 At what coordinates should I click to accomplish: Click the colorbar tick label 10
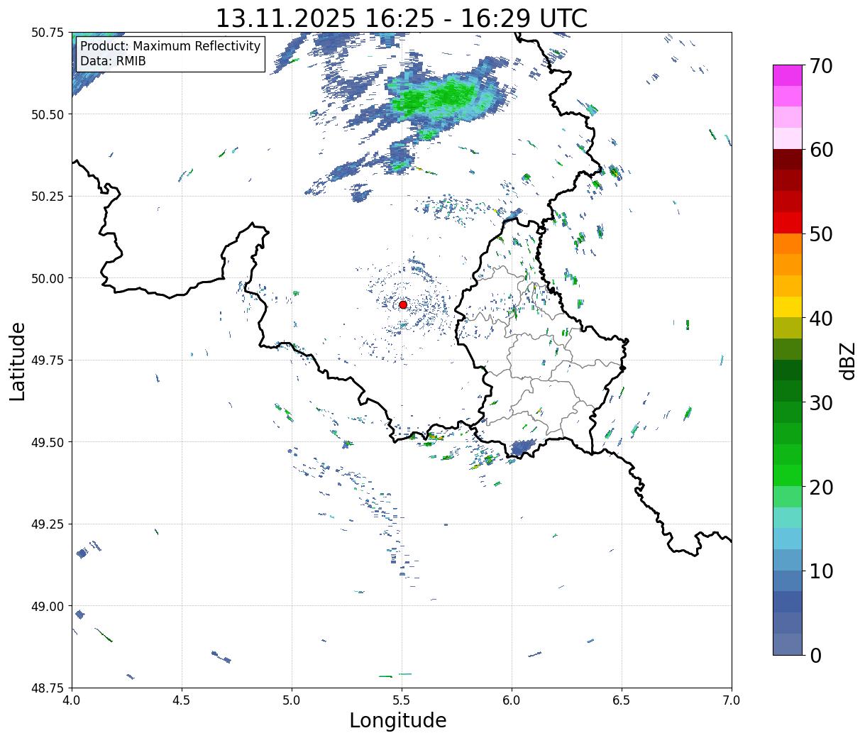click(x=820, y=571)
